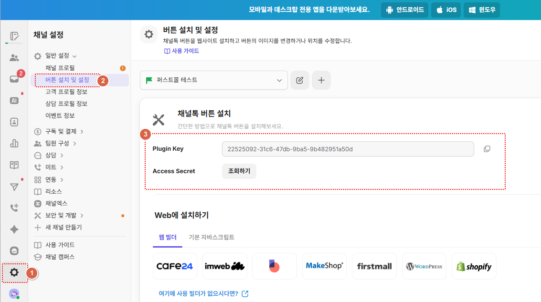541x302 pixels.
Task: Open the AI icon in sidebar
Action: coord(14,100)
